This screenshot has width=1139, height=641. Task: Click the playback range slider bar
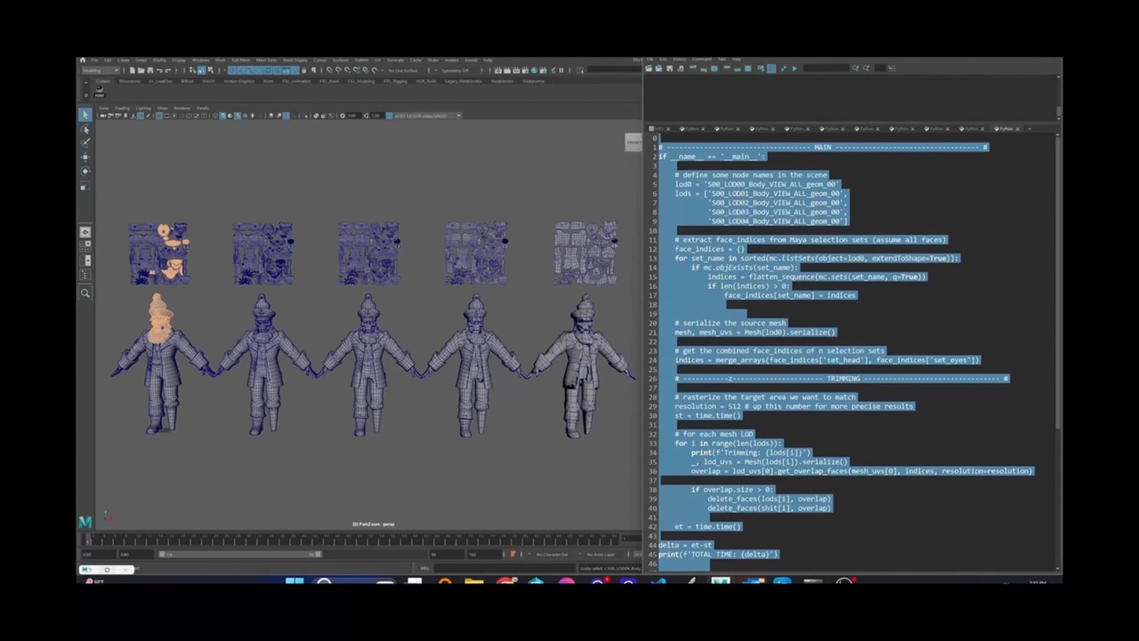(240, 554)
